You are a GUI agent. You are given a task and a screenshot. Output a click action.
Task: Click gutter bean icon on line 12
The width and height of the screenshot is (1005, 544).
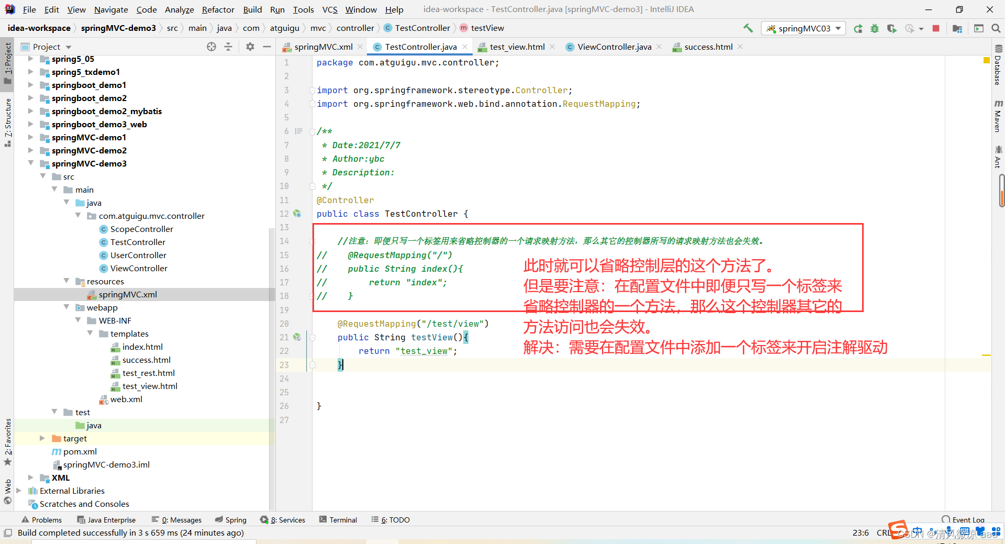pyautogui.click(x=297, y=214)
